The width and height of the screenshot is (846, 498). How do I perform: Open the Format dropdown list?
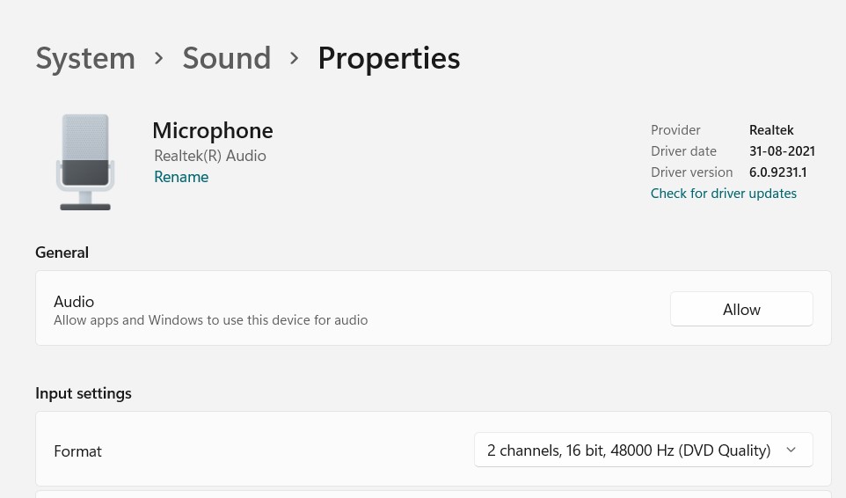[x=643, y=450]
